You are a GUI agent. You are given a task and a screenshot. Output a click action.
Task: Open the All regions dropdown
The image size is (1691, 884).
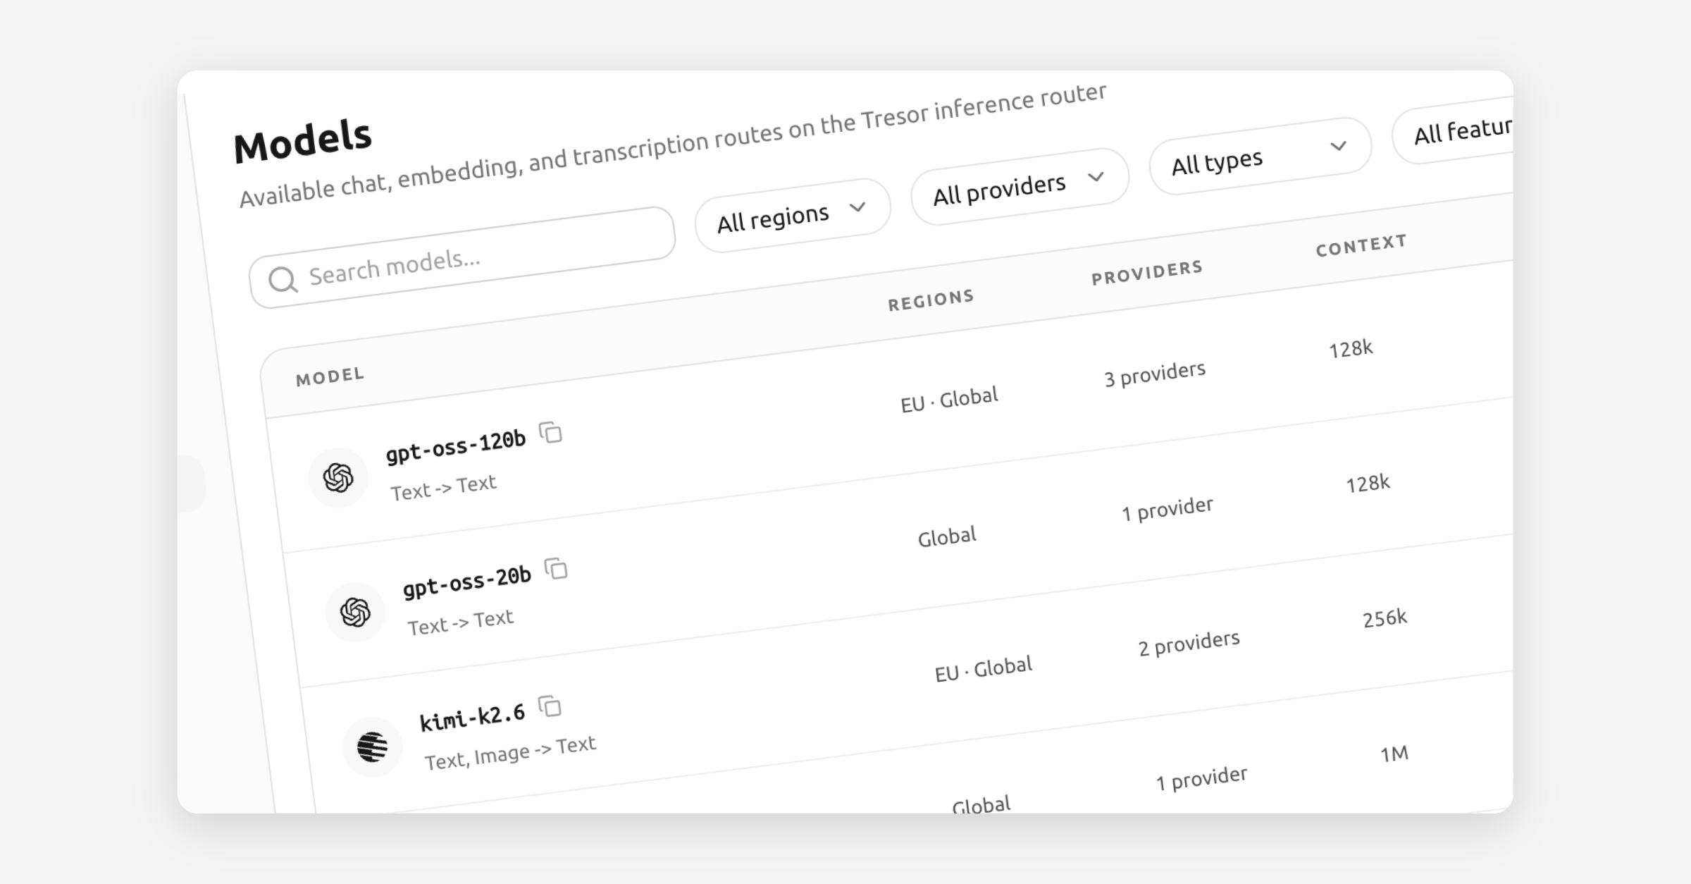coord(793,216)
